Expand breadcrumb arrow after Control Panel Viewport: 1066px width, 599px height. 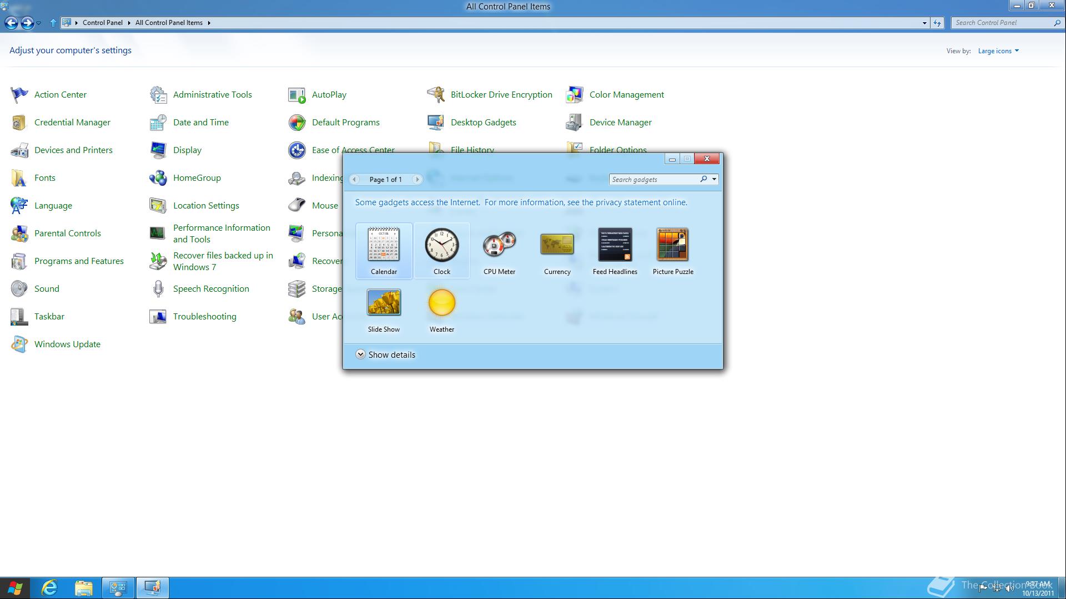(129, 23)
